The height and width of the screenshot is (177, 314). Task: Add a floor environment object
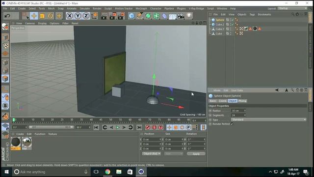pyautogui.click(x=172, y=16)
